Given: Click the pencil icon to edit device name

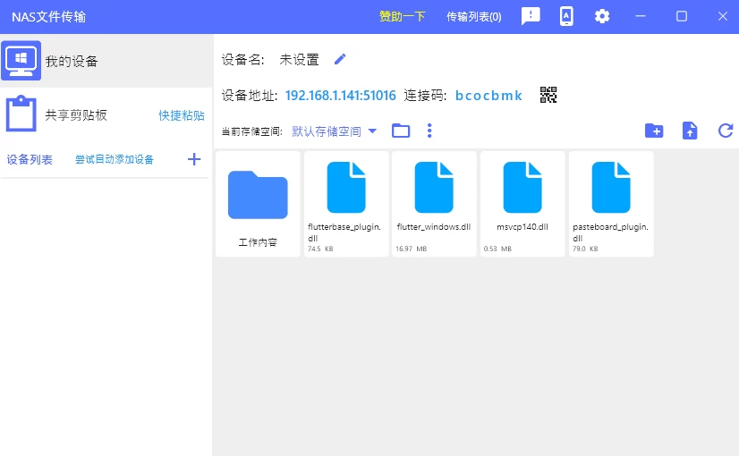Looking at the screenshot, I should [x=340, y=60].
